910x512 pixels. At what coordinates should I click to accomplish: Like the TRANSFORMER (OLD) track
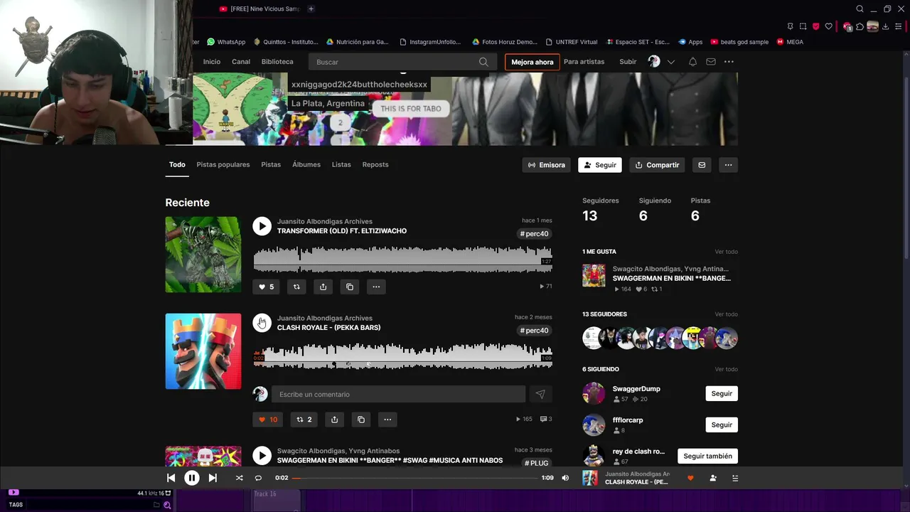coord(266,287)
